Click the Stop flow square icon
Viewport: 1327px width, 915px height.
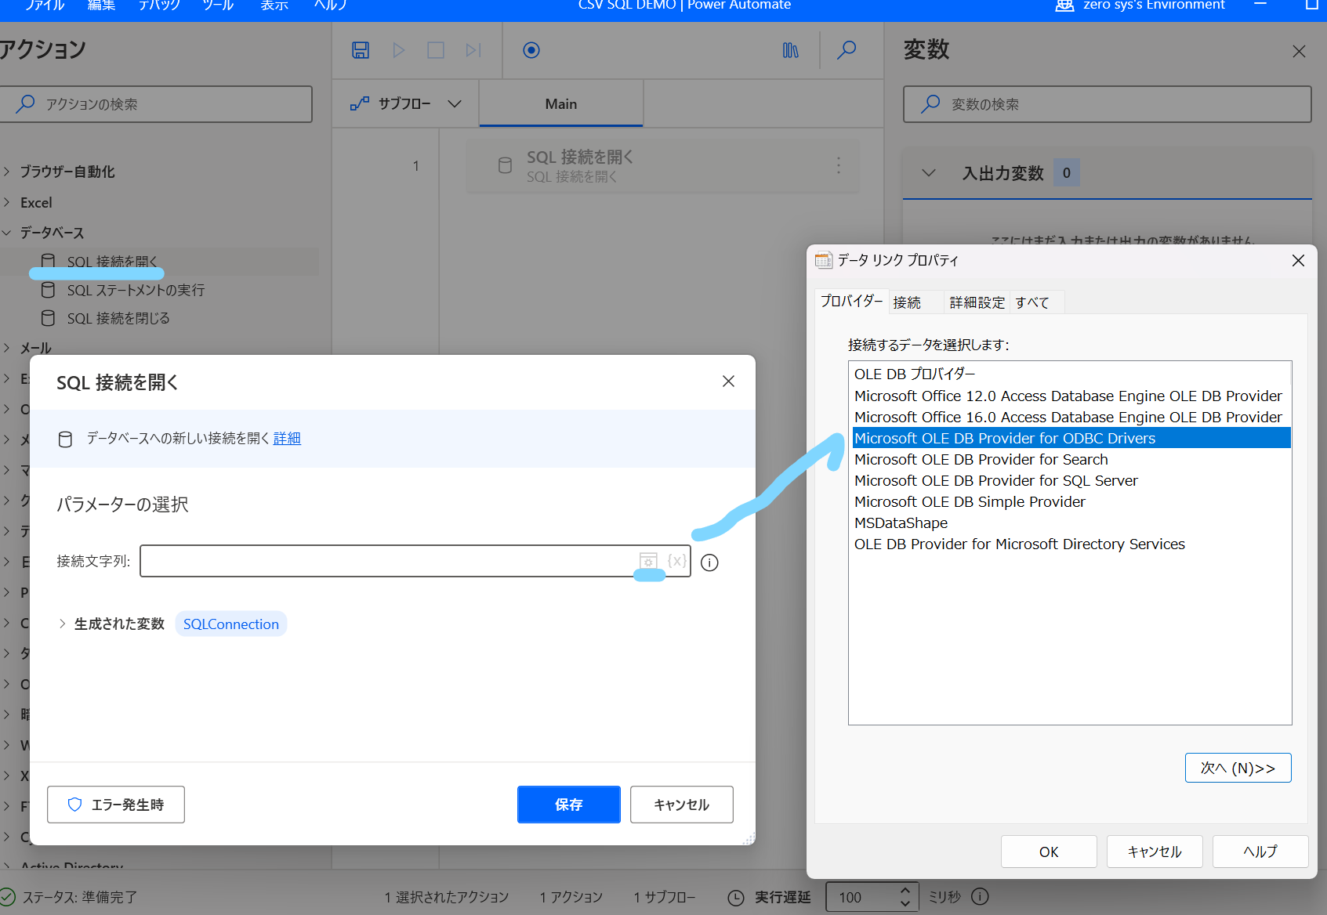coord(436,50)
